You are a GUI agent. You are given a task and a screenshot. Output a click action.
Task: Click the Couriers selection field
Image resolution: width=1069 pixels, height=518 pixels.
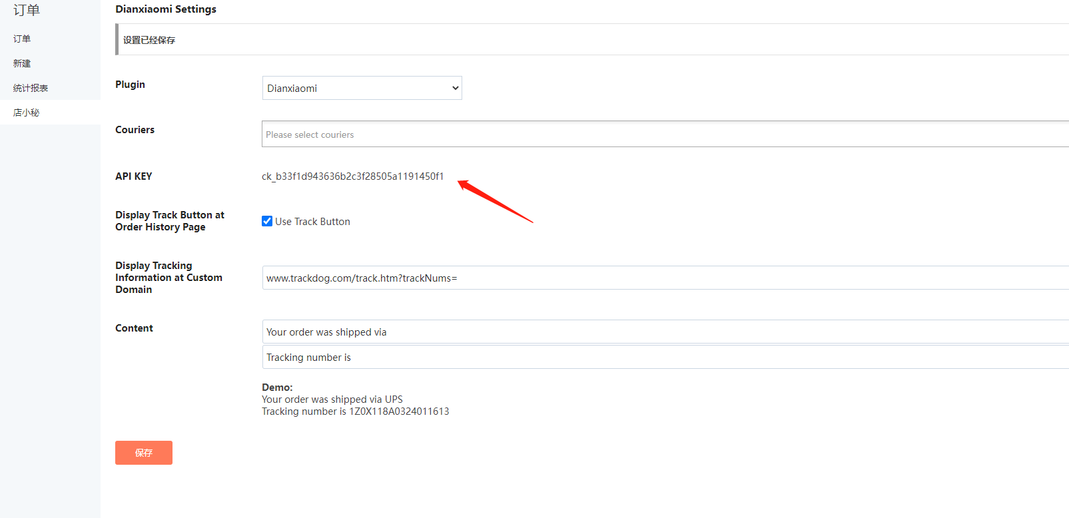[x=665, y=134]
